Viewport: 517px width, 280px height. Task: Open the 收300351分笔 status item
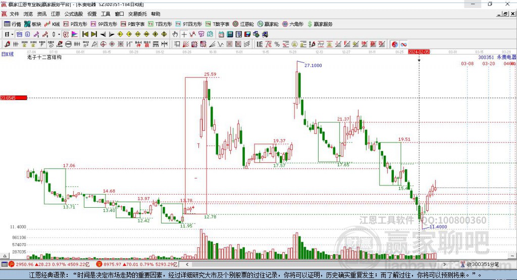click(x=480, y=264)
